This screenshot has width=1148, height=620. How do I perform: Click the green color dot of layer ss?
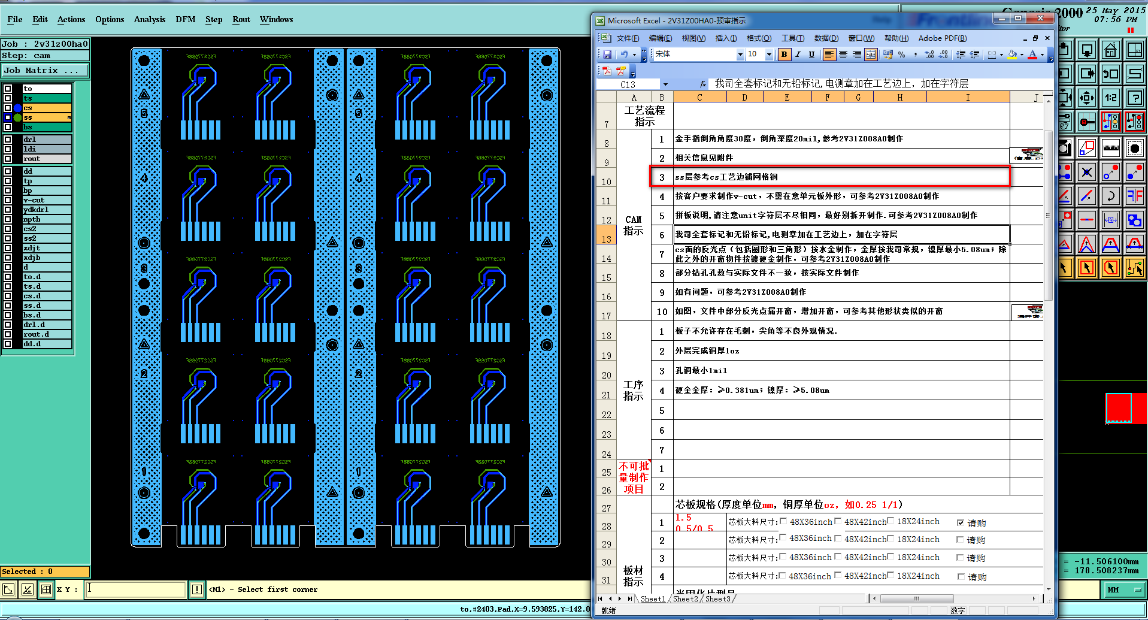17,117
